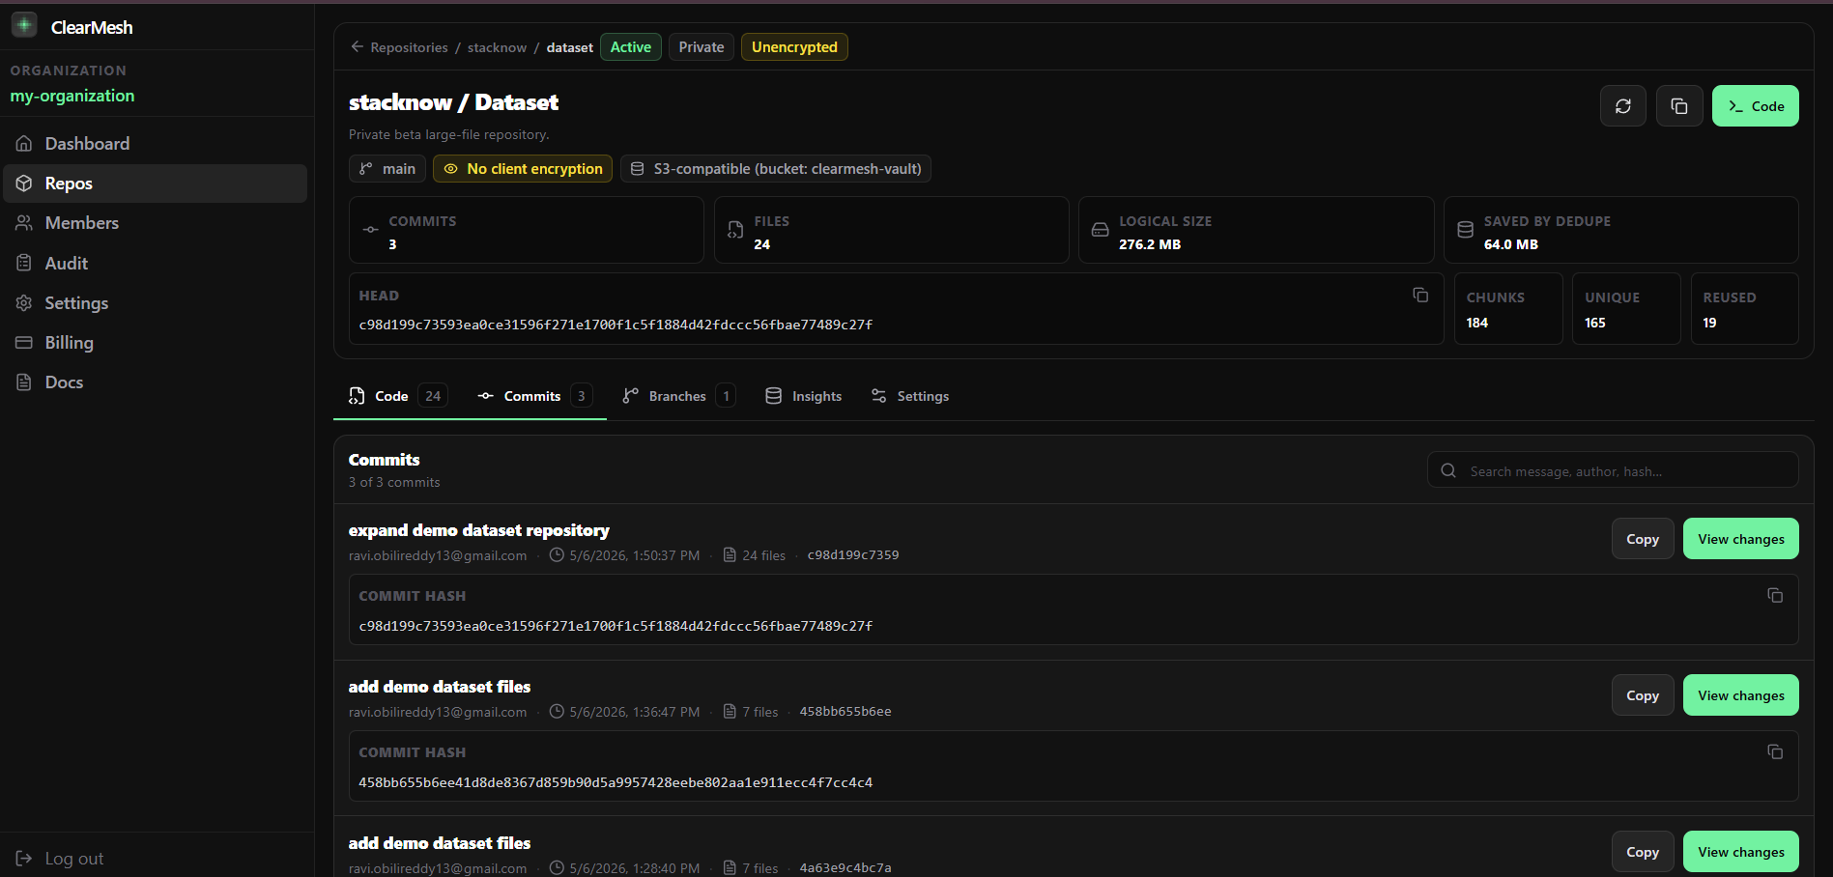View changes for commit 458bb655b6ee

tap(1741, 695)
